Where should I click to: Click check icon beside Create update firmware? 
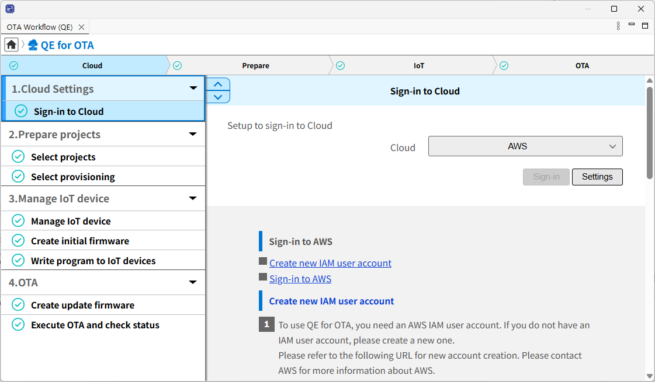[x=18, y=305]
